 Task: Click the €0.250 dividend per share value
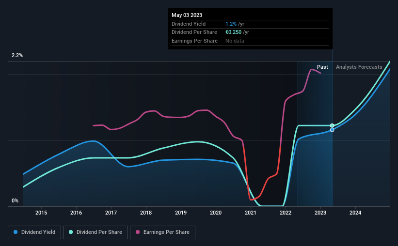(234, 32)
